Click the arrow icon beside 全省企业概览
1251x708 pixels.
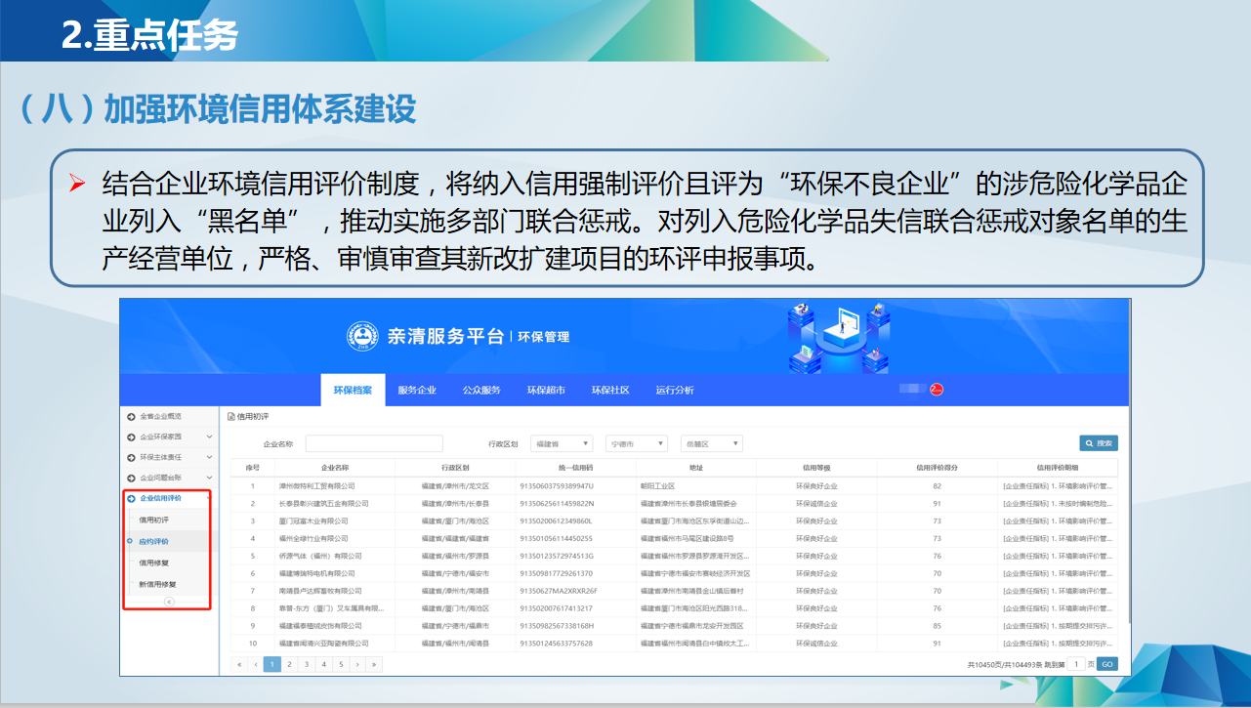point(132,416)
